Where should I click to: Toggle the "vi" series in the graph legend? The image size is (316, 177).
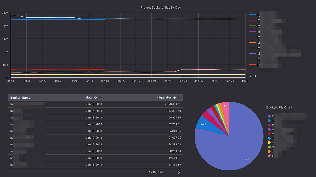coord(258,31)
